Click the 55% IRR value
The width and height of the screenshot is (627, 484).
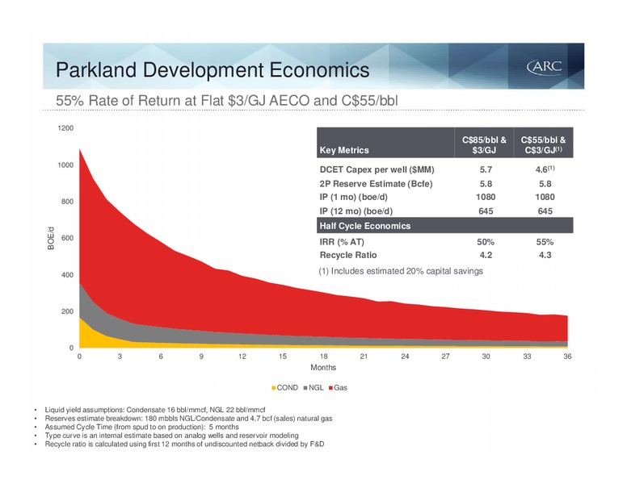(x=545, y=242)
